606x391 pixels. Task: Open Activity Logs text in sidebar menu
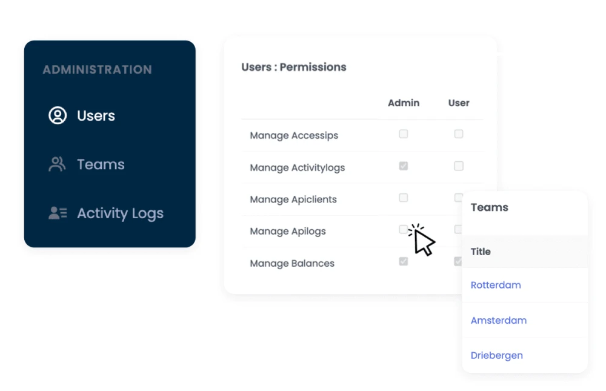tap(120, 213)
